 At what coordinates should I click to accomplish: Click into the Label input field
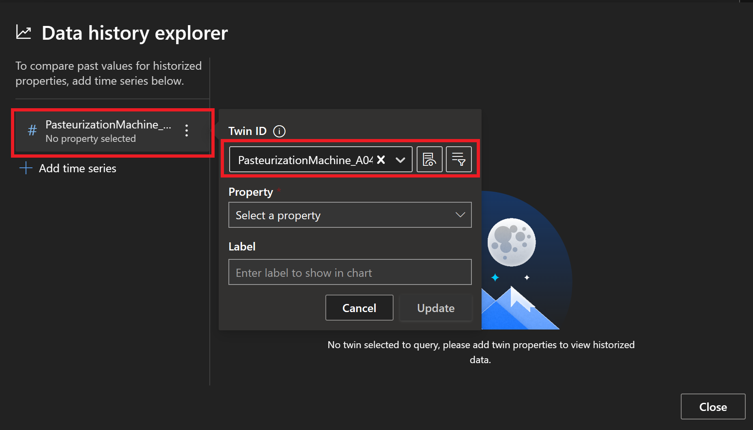coord(350,272)
